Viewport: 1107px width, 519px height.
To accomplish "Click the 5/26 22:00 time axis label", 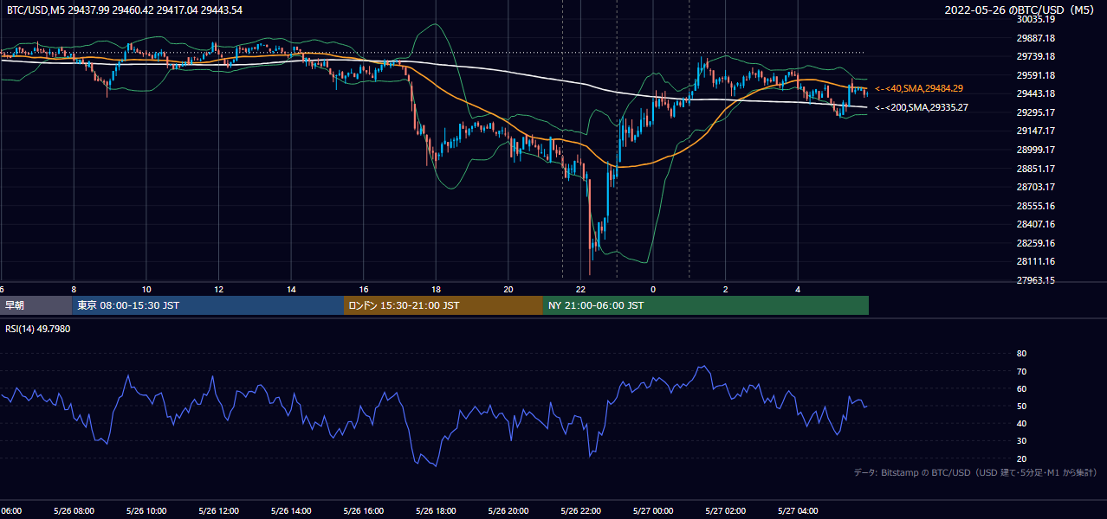I will pos(580,511).
